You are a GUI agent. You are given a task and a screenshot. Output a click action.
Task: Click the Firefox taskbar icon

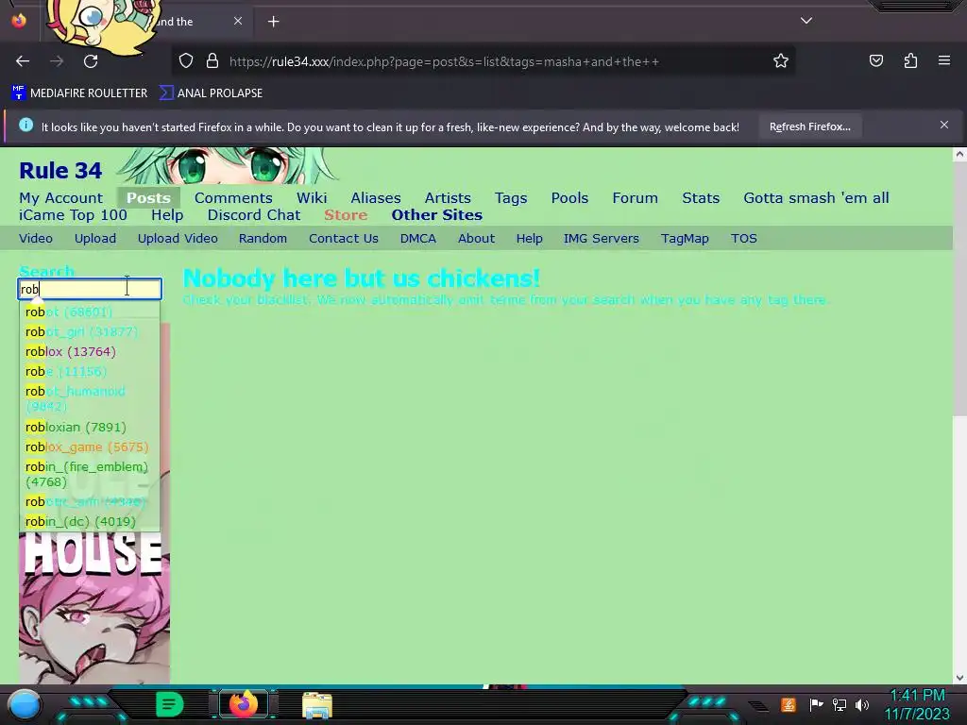[x=243, y=704]
